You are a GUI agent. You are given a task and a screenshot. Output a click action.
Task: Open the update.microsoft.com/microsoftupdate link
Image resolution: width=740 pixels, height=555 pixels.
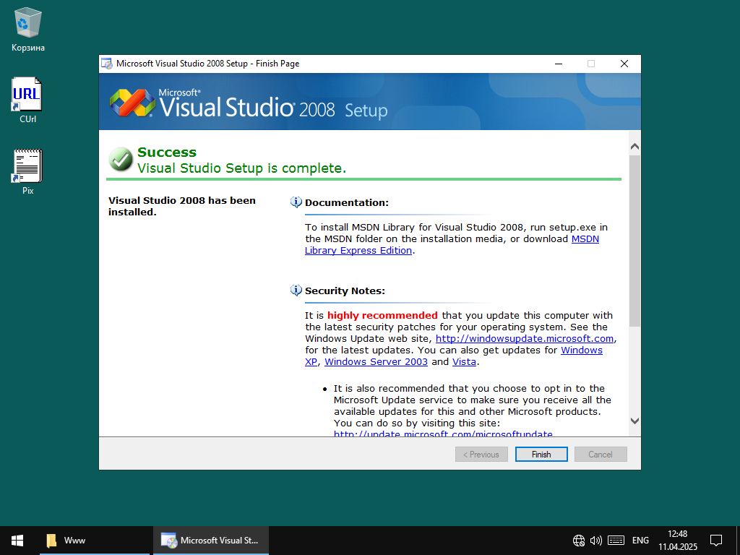(x=443, y=434)
